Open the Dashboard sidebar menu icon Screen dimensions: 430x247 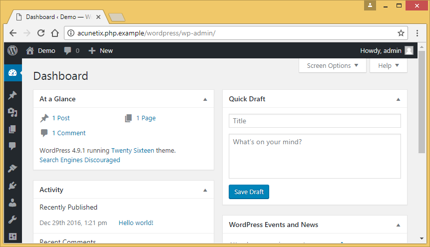coord(12,73)
